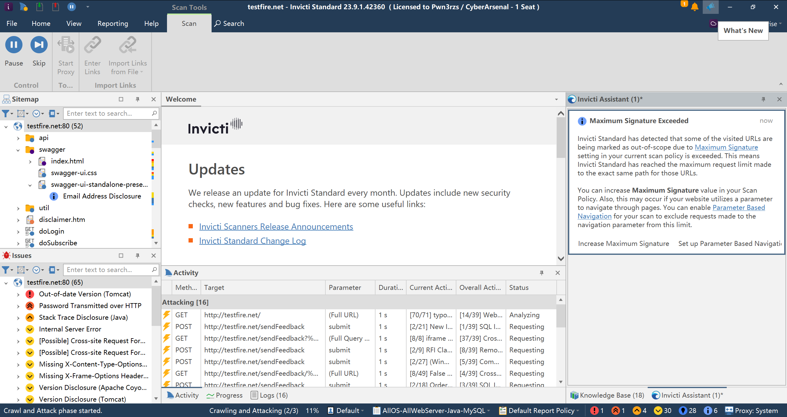The height and width of the screenshot is (417, 787).
Task: Open AllOS-AllWebServer-Java-MySQL dropdown
Action: coord(431,411)
